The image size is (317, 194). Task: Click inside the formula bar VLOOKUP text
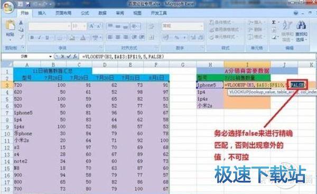coord(123,57)
